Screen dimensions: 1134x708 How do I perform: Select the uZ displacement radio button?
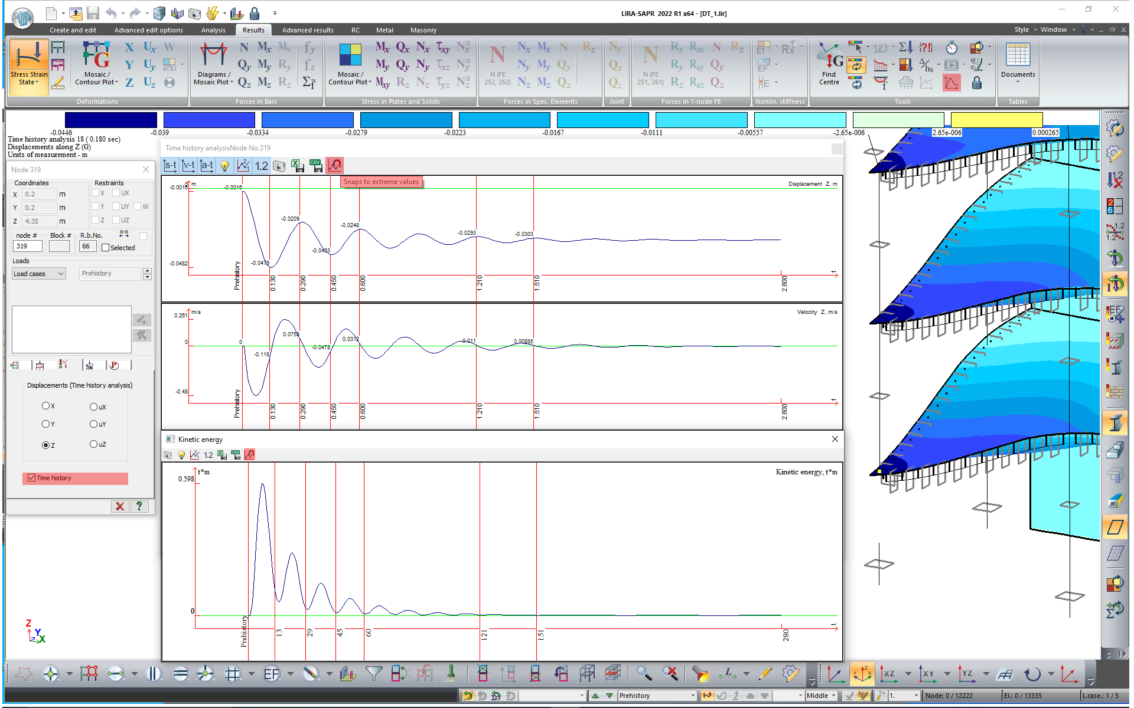[x=93, y=444]
